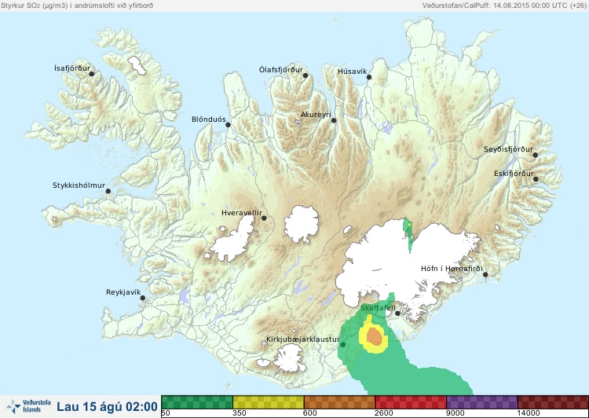Click the Hveravellir label text
The height and width of the screenshot is (418, 589).
(242, 213)
